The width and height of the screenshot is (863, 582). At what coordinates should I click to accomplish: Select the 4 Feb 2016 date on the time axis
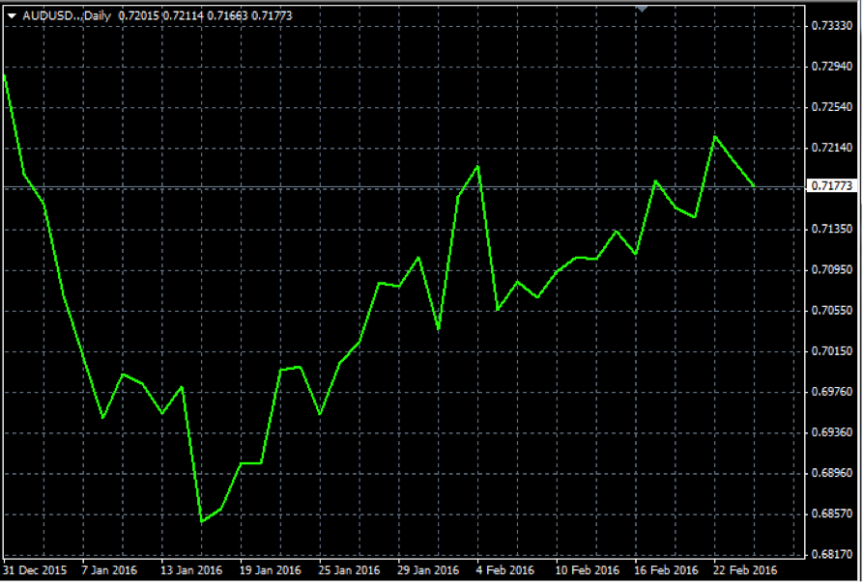505,570
